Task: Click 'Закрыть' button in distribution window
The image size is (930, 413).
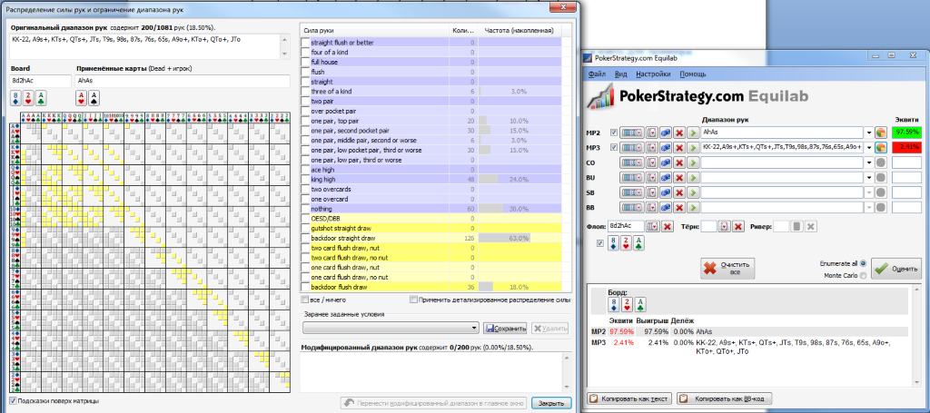Action: pyautogui.click(x=551, y=403)
